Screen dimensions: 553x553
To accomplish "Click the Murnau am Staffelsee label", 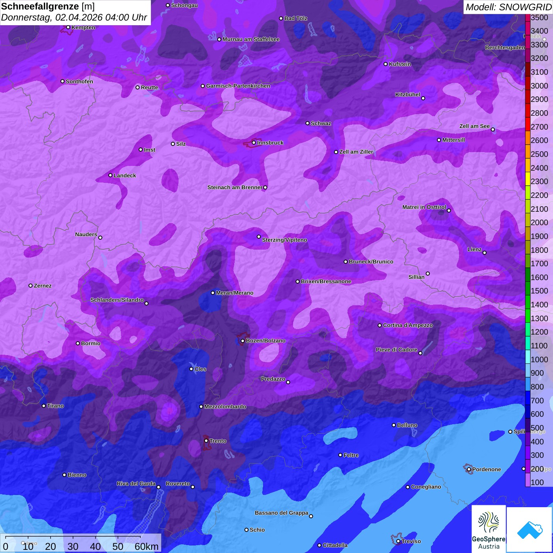I will coord(251,39).
